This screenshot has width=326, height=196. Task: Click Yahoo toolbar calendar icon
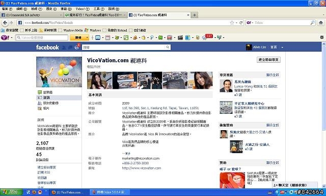click(107, 37)
